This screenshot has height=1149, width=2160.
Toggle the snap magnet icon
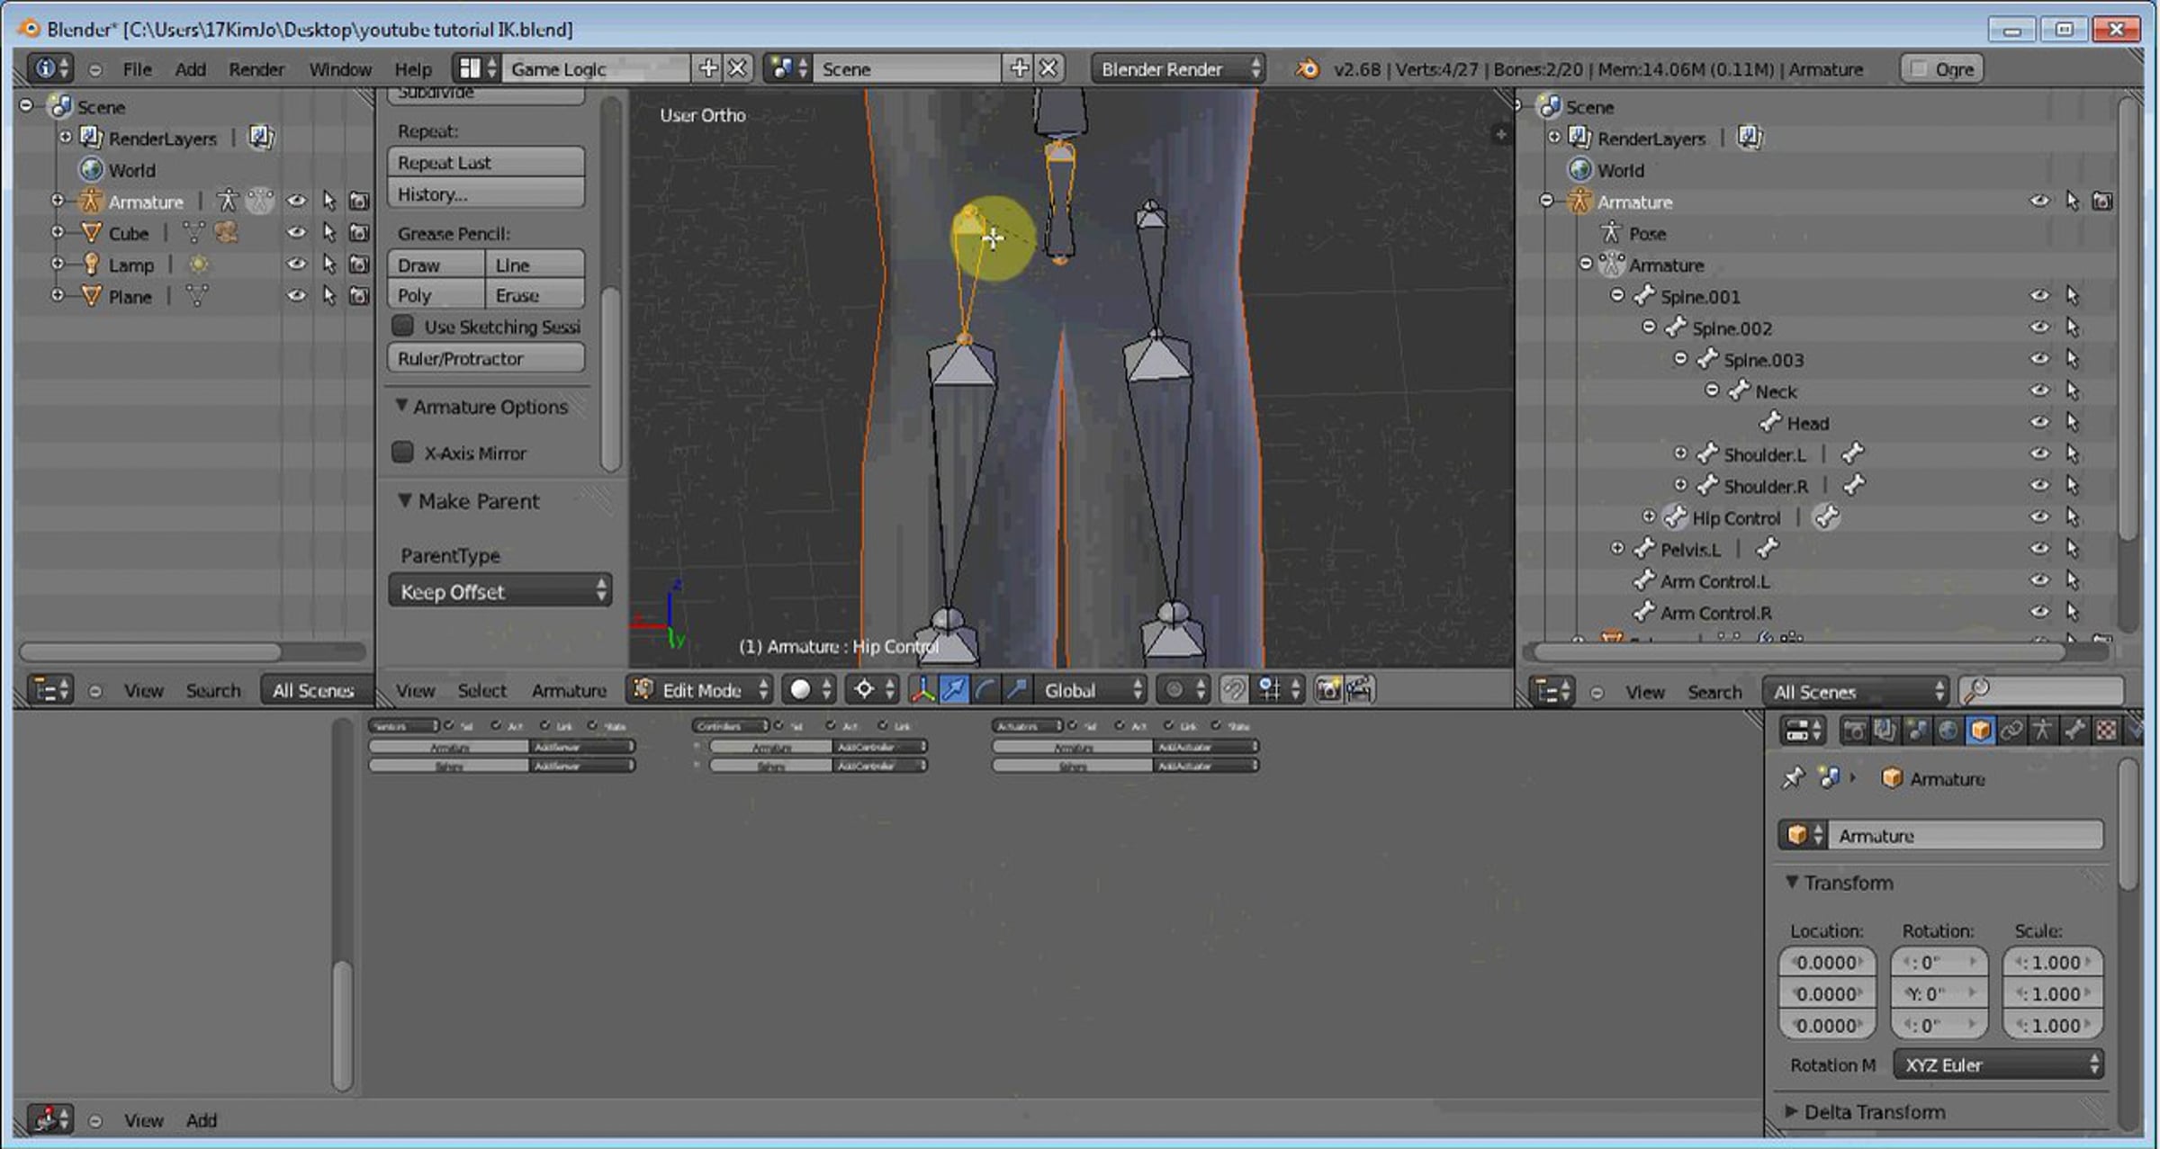tap(1233, 690)
